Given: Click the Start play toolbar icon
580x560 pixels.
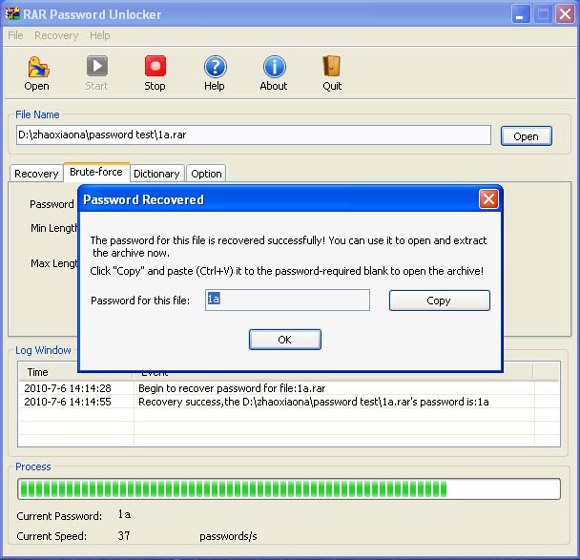Looking at the screenshot, I should point(97,66).
